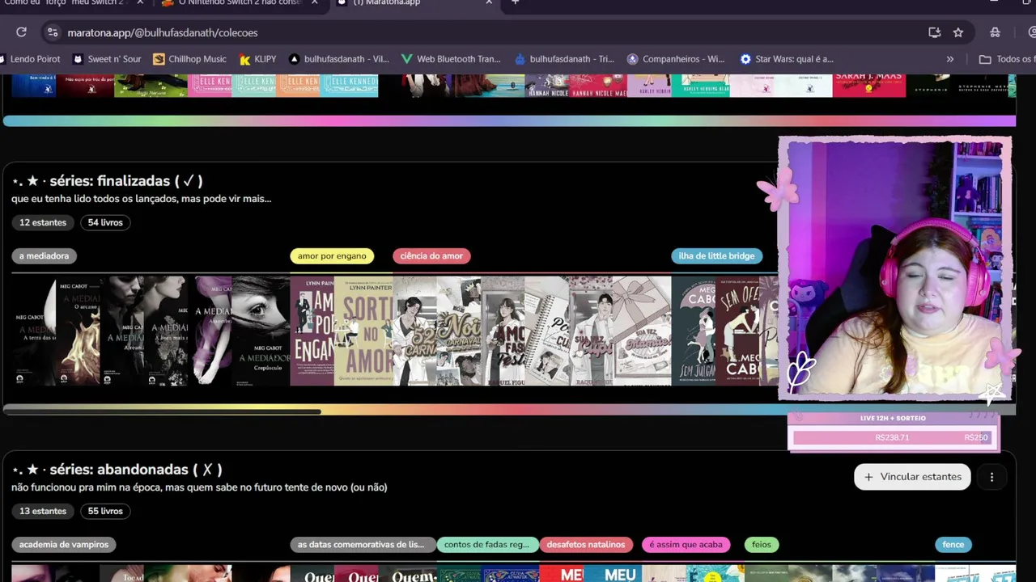Viewport: 1036px width, 582px height.
Task: Open the incognito indicator icon
Action: click(996, 32)
